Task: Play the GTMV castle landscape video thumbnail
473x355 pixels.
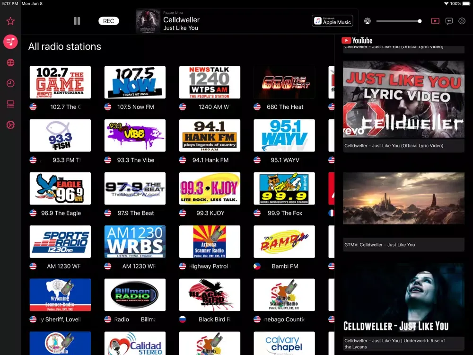Action: coord(403,198)
